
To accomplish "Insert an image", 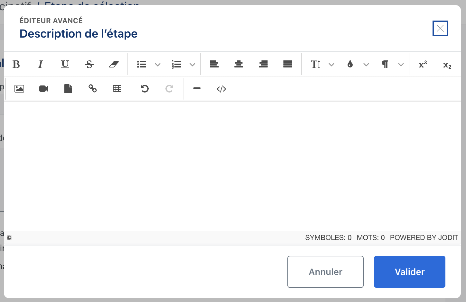I will [19, 89].
